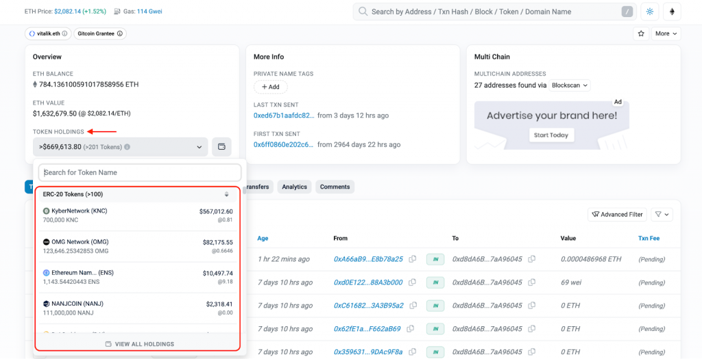Select the KyberNetwork (KNC) holding row
The height and width of the screenshot is (359, 702).
(x=138, y=215)
